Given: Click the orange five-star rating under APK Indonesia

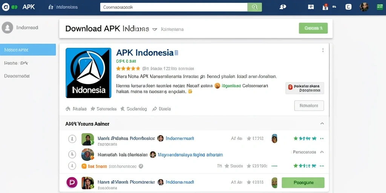Looking at the screenshot, I should coord(128,69).
